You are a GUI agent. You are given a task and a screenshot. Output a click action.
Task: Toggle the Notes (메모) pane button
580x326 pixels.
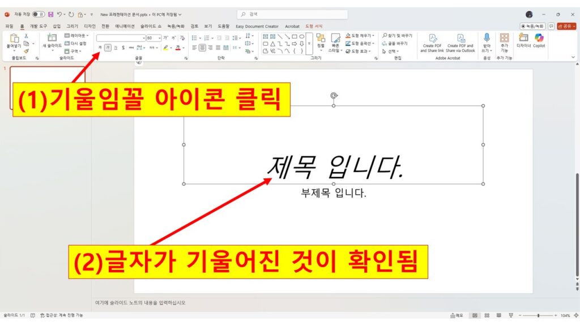(457, 315)
